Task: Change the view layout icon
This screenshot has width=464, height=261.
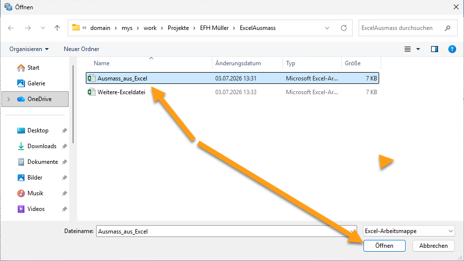Action: [408, 49]
